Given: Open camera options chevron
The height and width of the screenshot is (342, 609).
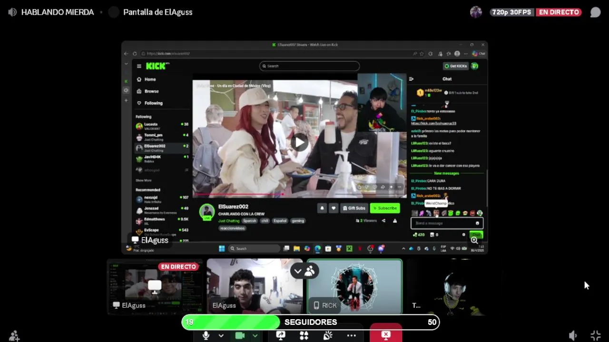Looking at the screenshot, I should coord(255,335).
